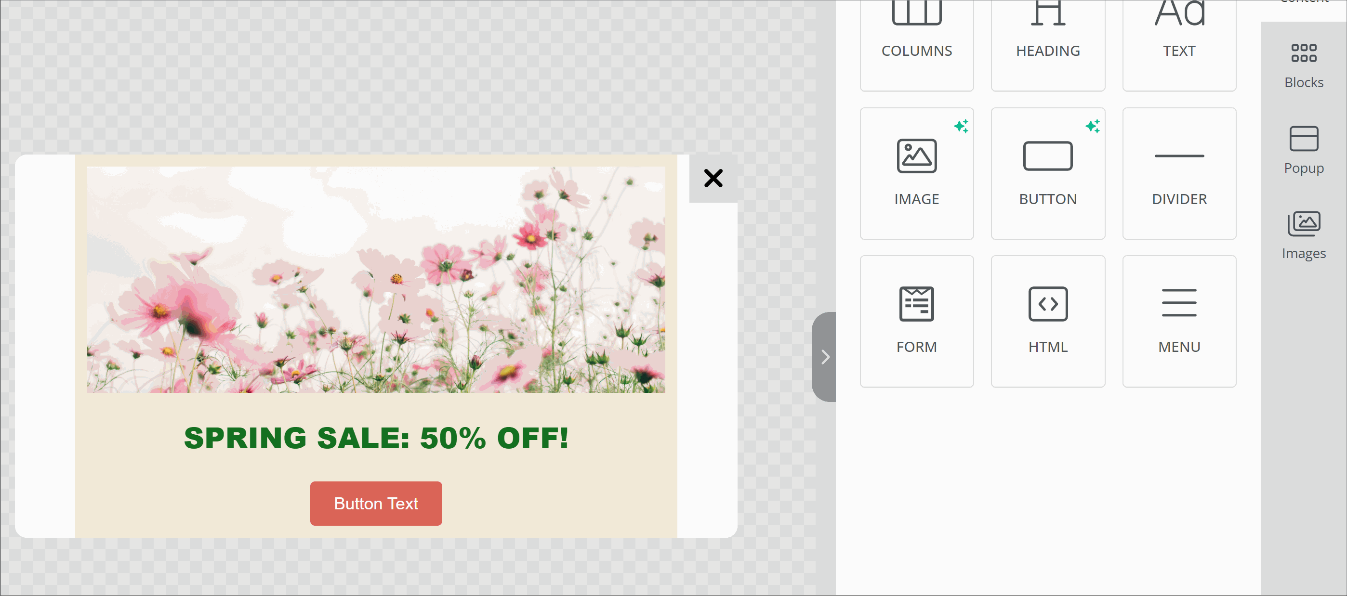Collapse the side panel with the chevron
The image size is (1347, 596).
(x=825, y=357)
